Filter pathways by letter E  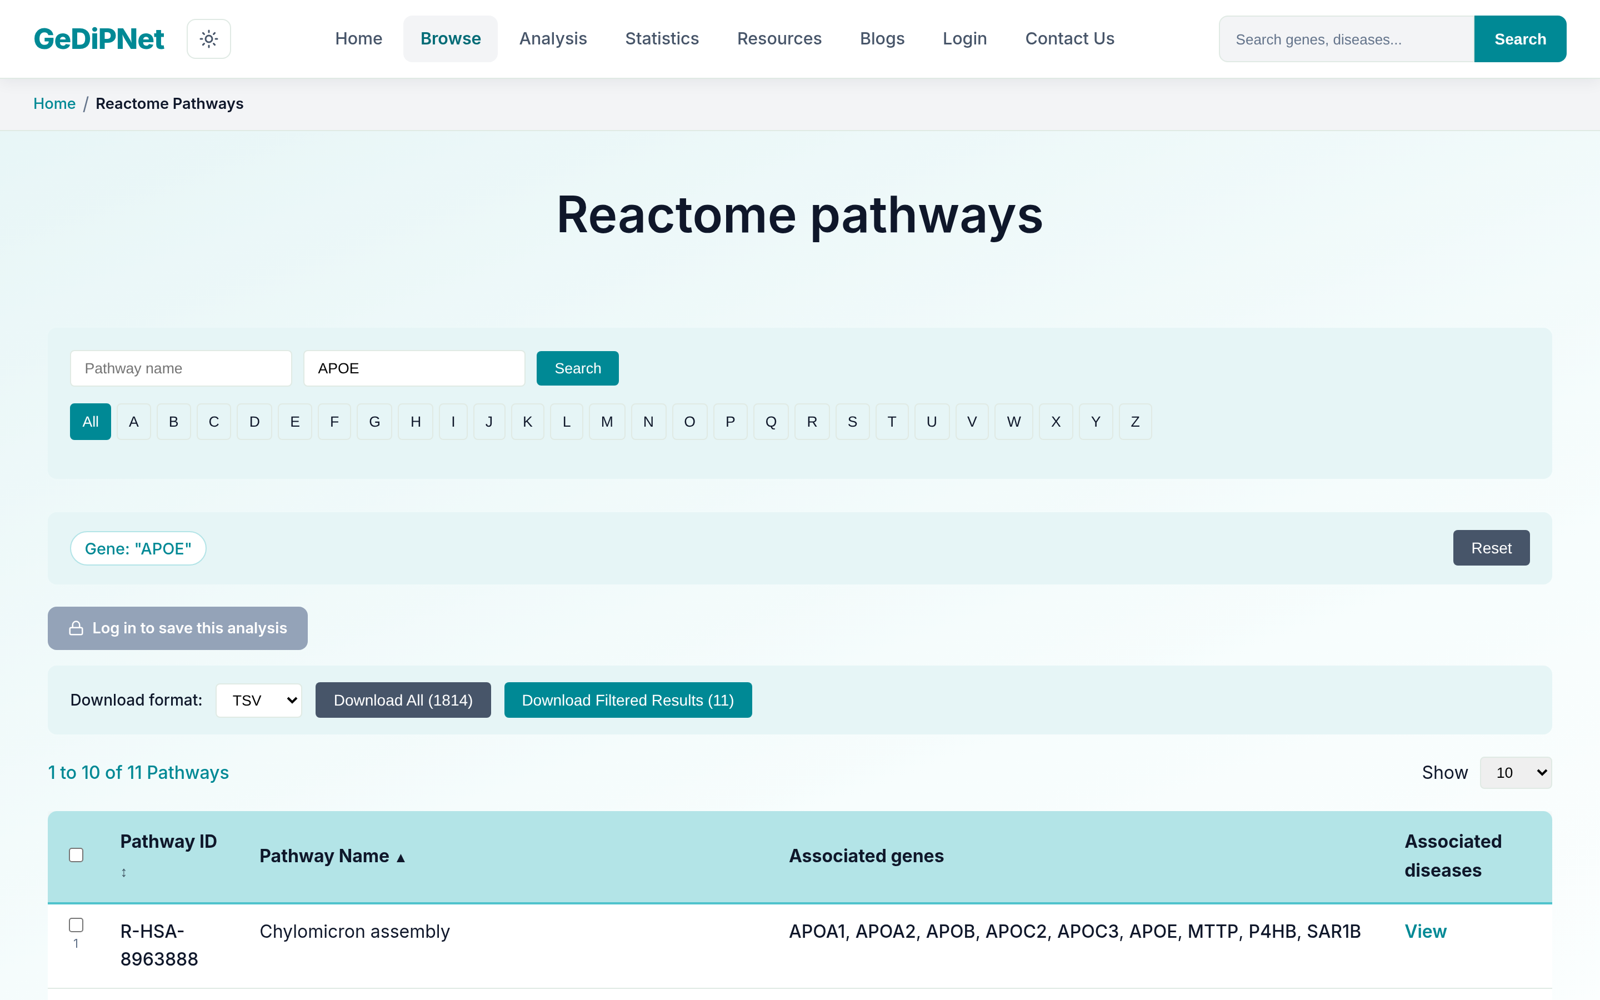tap(295, 422)
